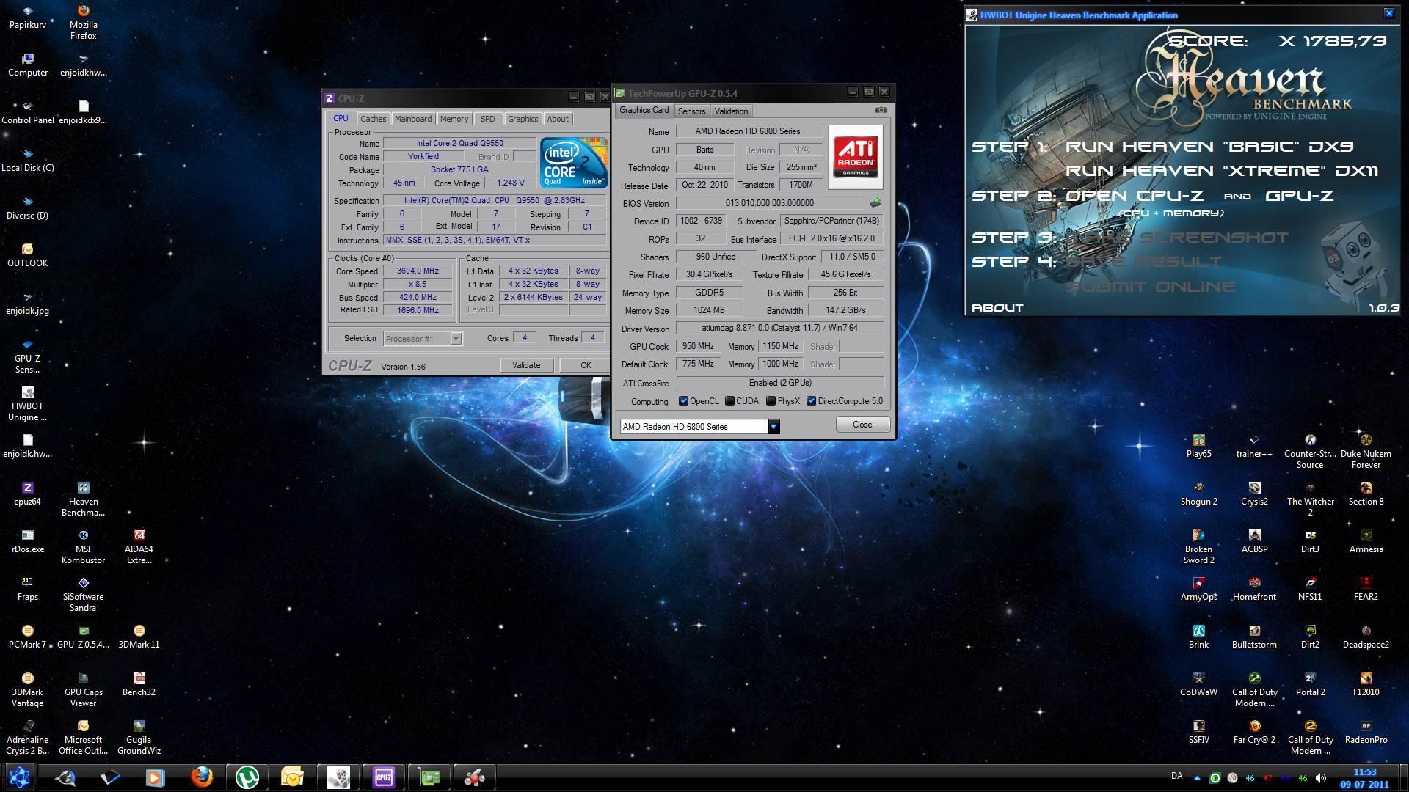This screenshot has height=792, width=1409.
Task: Launch Fraps desktop shortcut
Action: click(x=28, y=589)
